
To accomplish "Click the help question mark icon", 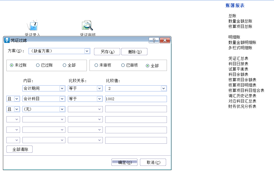I will pyautogui.click(x=153, y=40).
